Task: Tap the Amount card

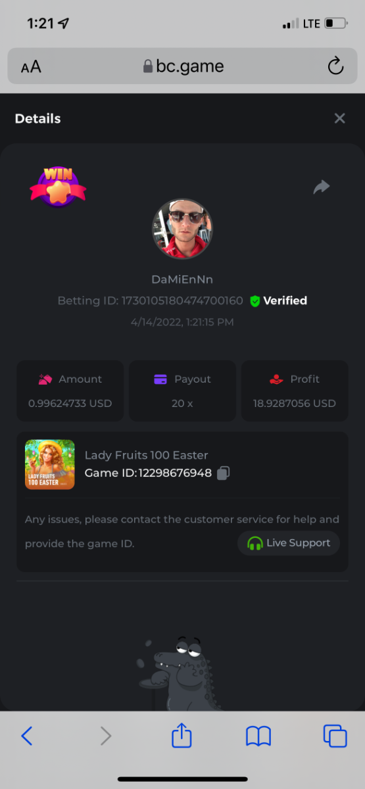Action: coord(70,391)
